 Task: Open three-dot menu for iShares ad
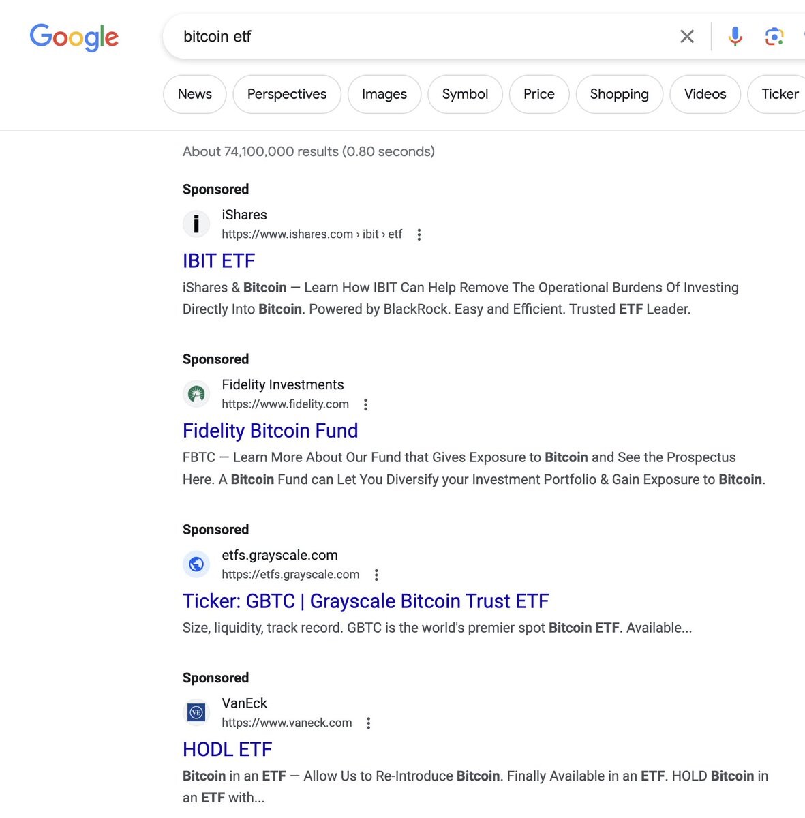pos(419,234)
